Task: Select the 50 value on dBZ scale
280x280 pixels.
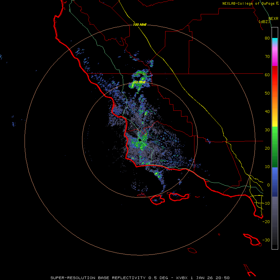Action: point(267,93)
